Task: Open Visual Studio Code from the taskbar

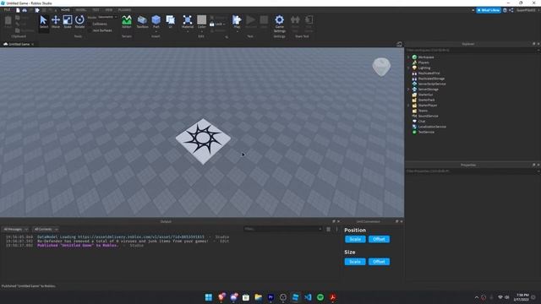Action: 308,297
